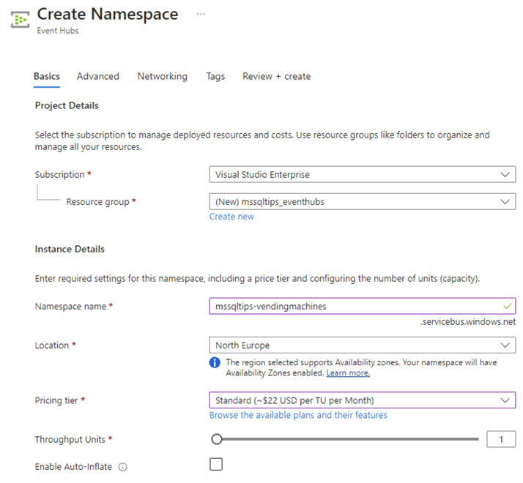
Task: Click the Throughput Units slider handle
Action: pos(216,439)
